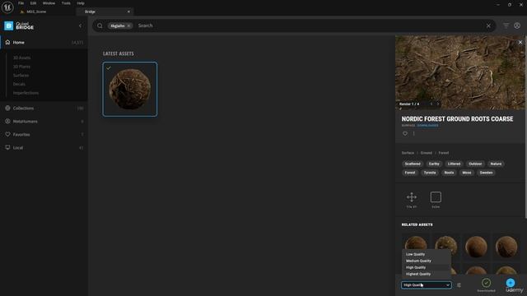The image size is (527, 296).
Task: Show next render preview image
Action: point(437,104)
